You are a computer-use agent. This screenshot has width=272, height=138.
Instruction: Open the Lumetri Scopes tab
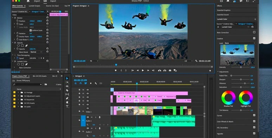click(x=34, y=6)
